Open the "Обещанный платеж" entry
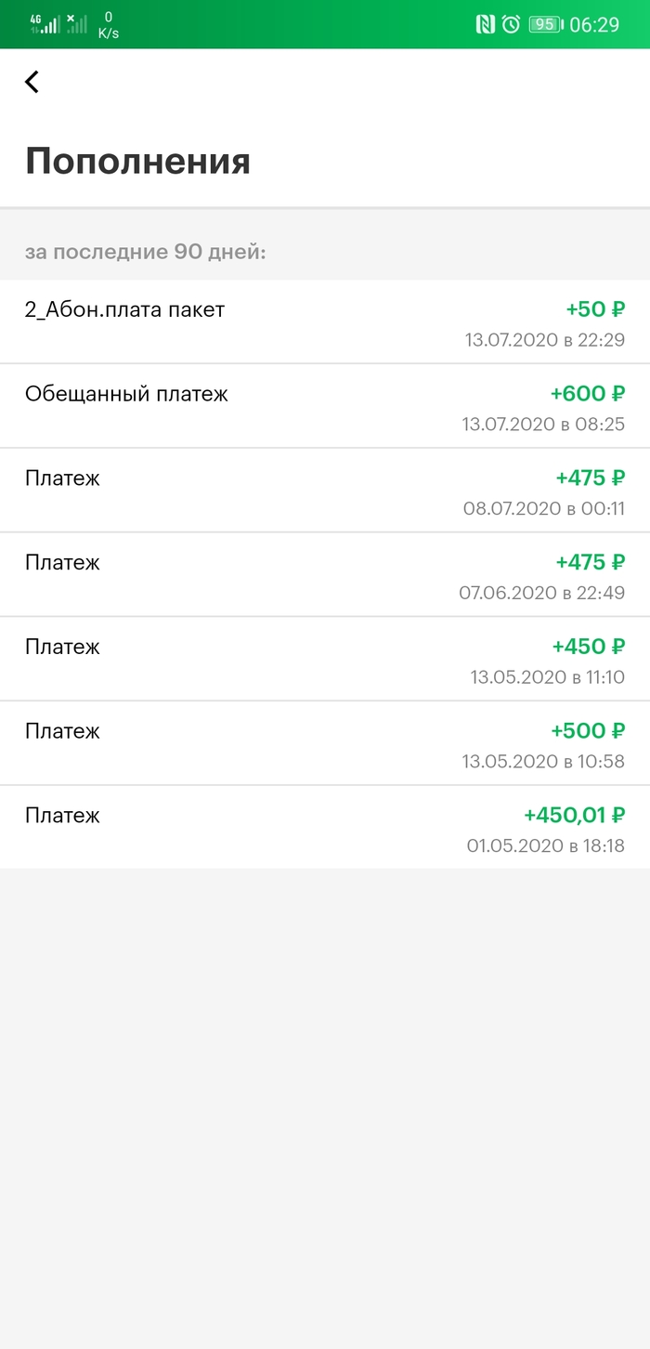The height and width of the screenshot is (1349, 650). [126, 394]
